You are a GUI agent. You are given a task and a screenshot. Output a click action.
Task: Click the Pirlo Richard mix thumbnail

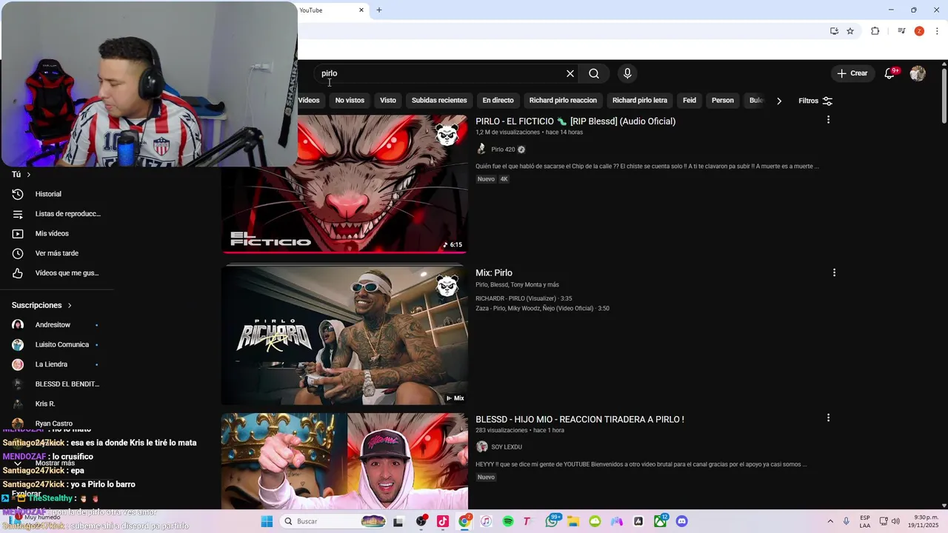344,335
